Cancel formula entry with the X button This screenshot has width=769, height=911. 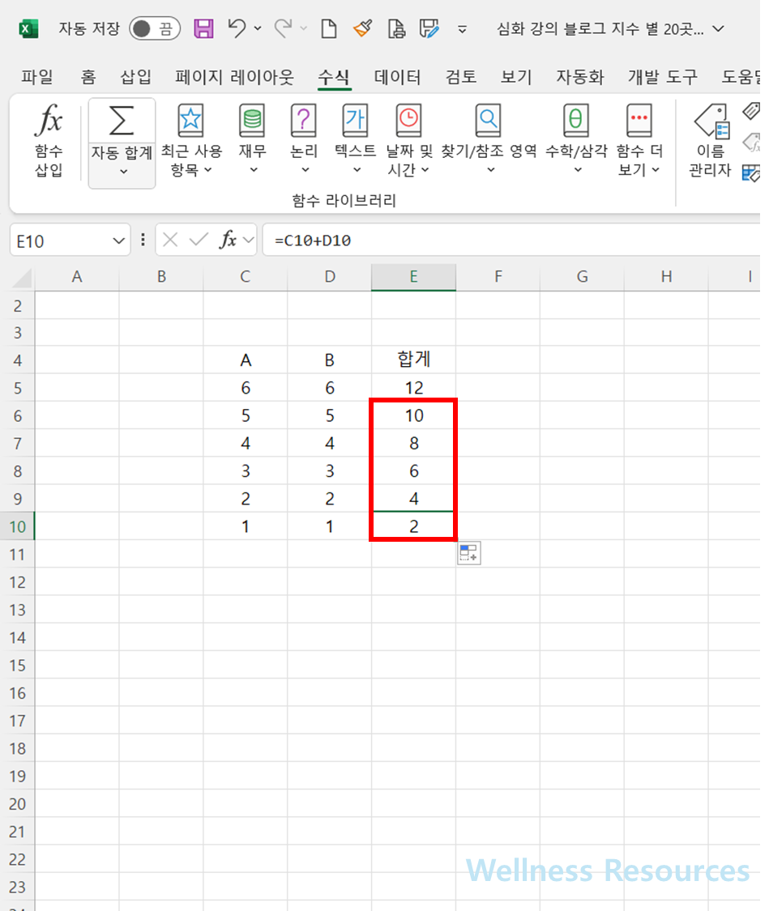170,240
